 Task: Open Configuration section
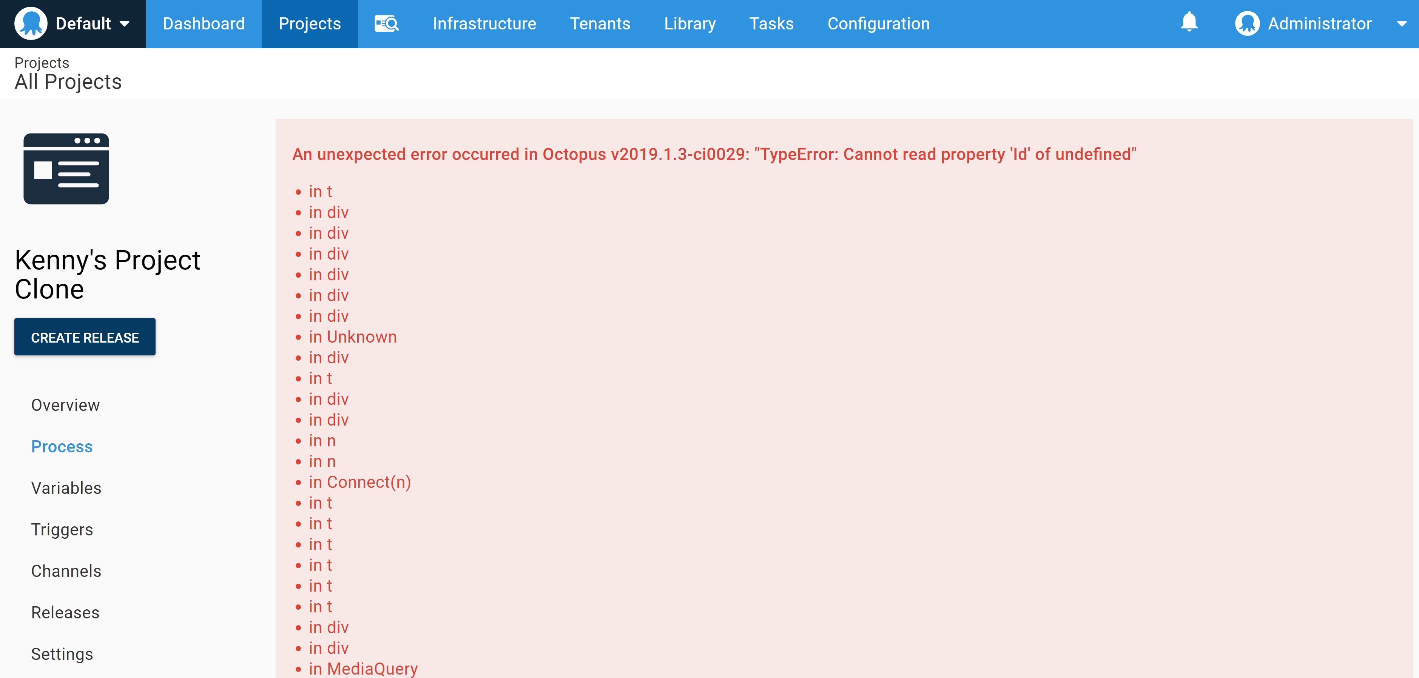(x=878, y=24)
